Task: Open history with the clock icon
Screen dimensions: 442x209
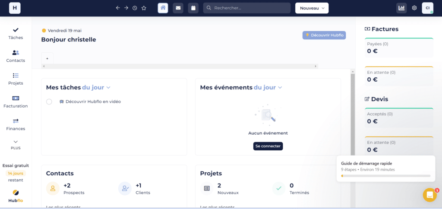Action: pos(135,8)
